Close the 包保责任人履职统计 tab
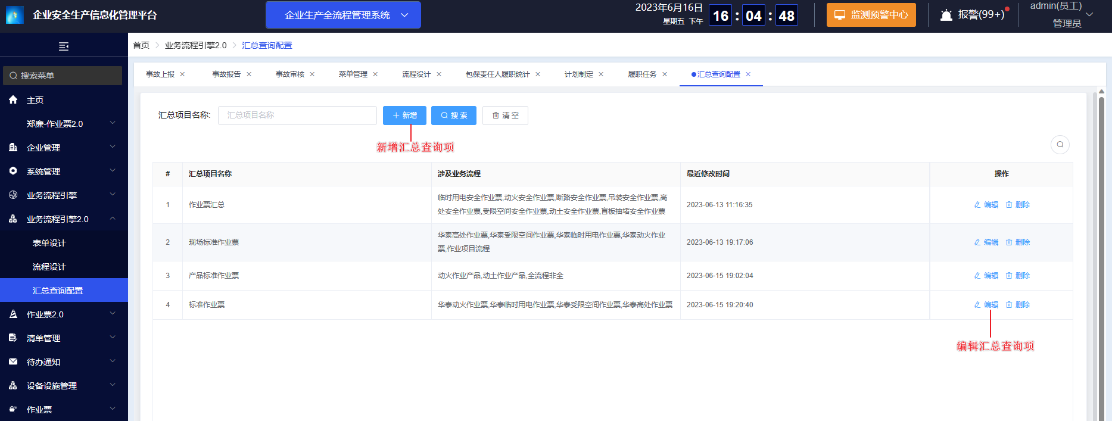Screen dimensions: 1112x421 click(x=538, y=74)
